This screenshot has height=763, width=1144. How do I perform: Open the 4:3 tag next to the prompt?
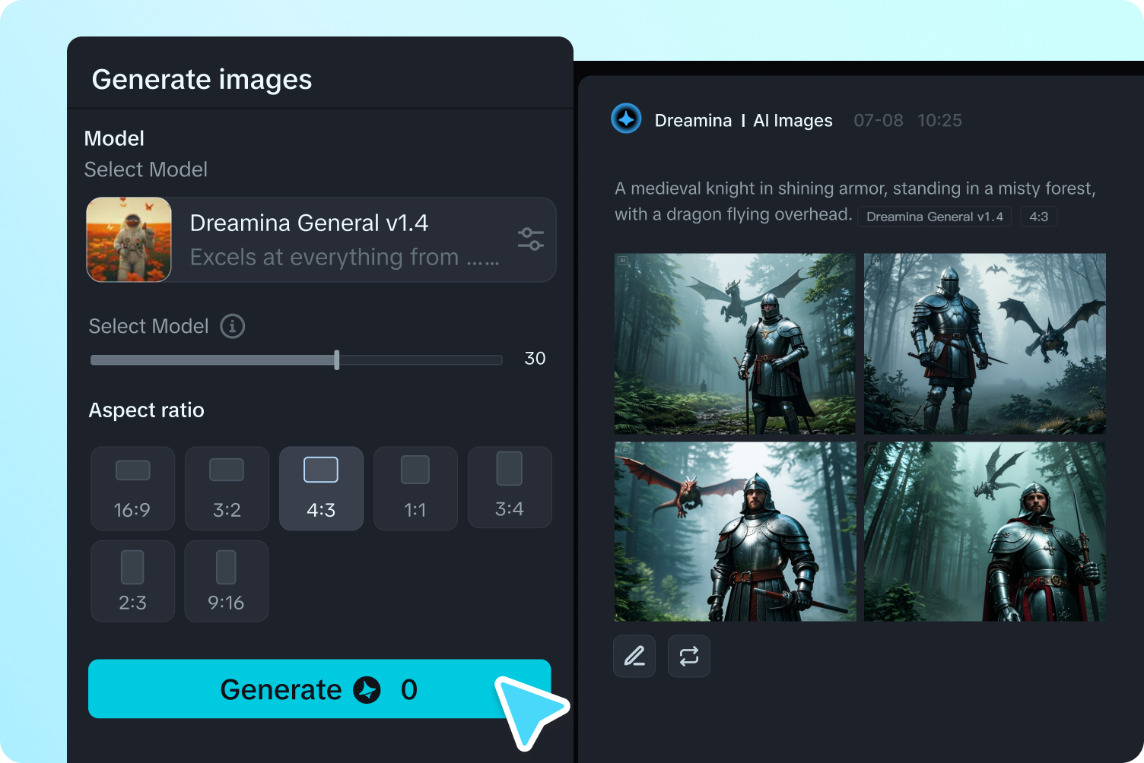click(x=1039, y=217)
